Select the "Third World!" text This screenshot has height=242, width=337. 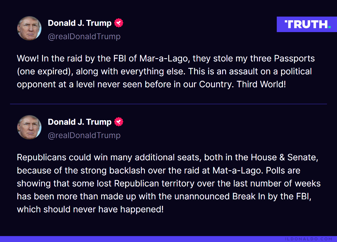click(x=261, y=84)
